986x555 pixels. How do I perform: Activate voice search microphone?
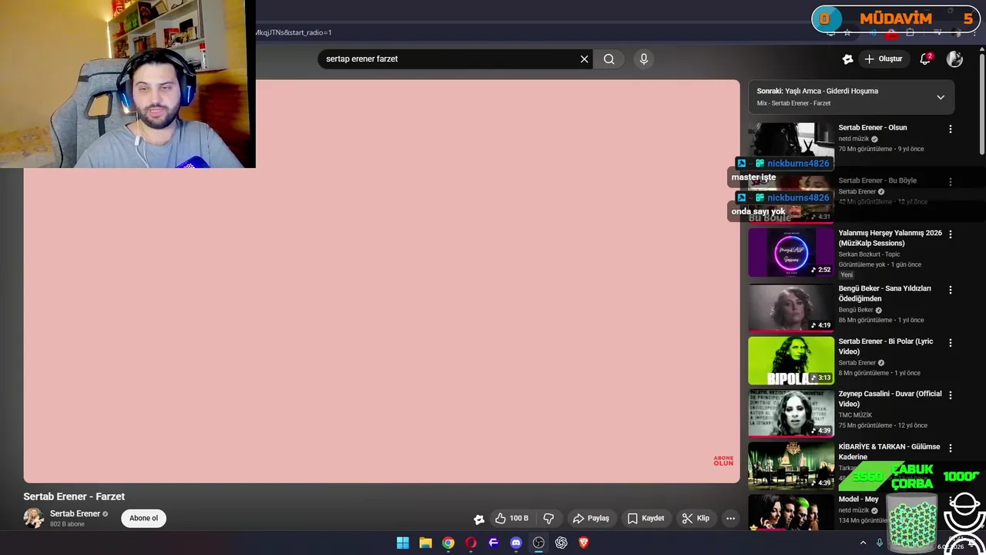coord(644,59)
